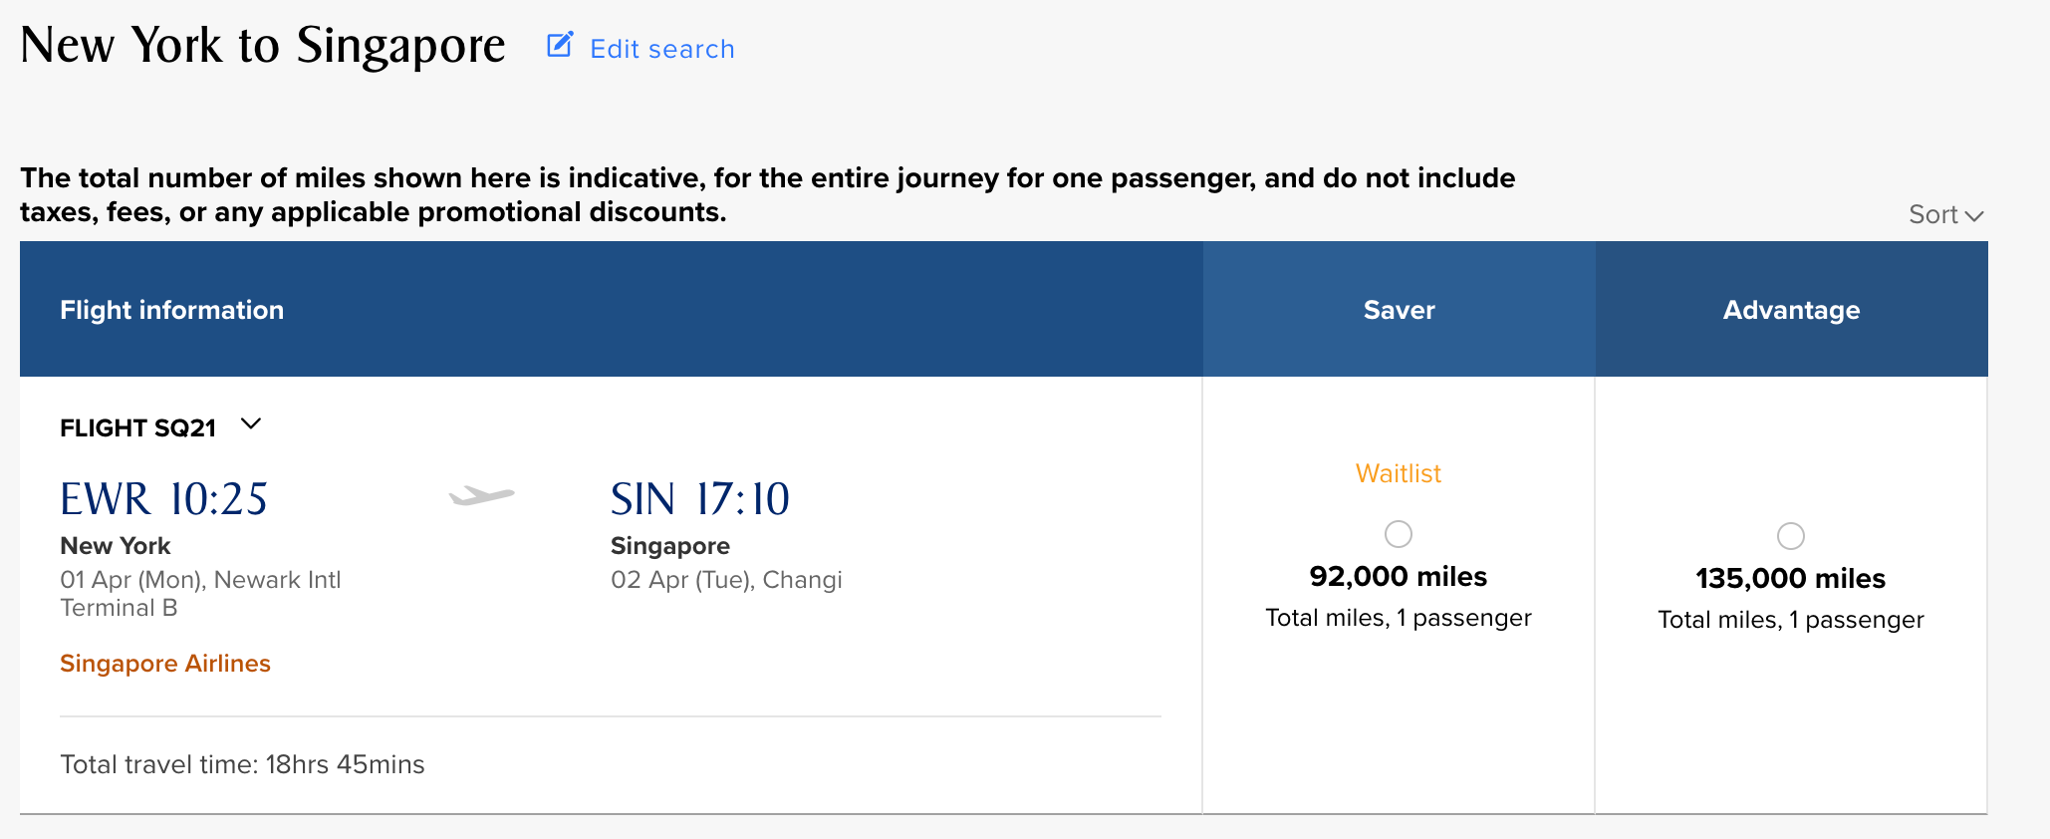The width and height of the screenshot is (2050, 839).
Task: Click the 92,000 miles text
Action: (1399, 576)
